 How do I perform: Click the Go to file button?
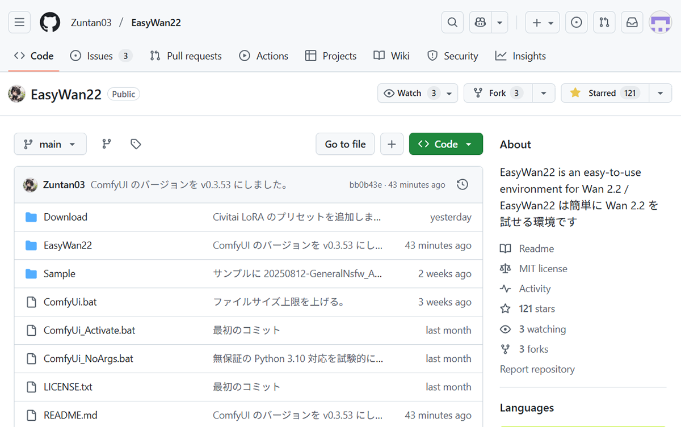pyautogui.click(x=345, y=144)
